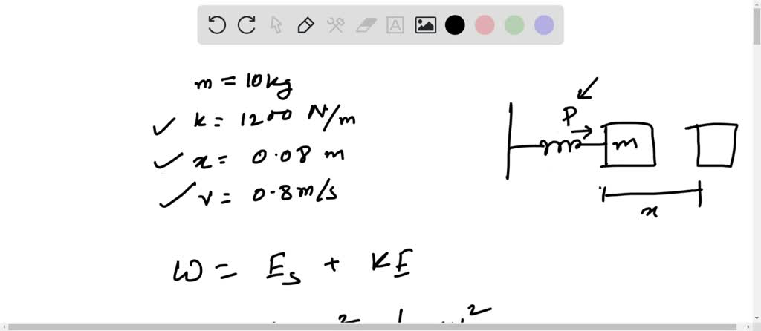Click the checkmark beside 'x = 0.08 m'
Viewport: 761px width, 331px height.
pos(167,162)
